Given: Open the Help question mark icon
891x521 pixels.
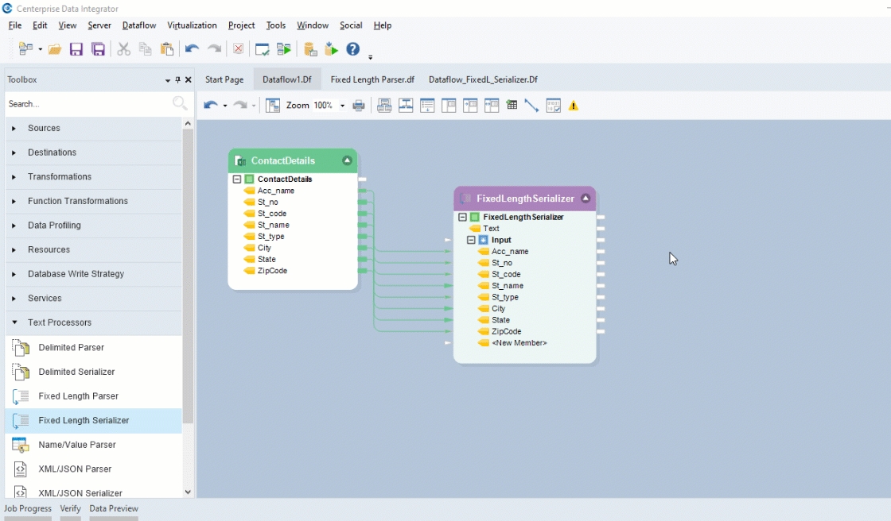Looking at the screenshot, I should point(353,49).
